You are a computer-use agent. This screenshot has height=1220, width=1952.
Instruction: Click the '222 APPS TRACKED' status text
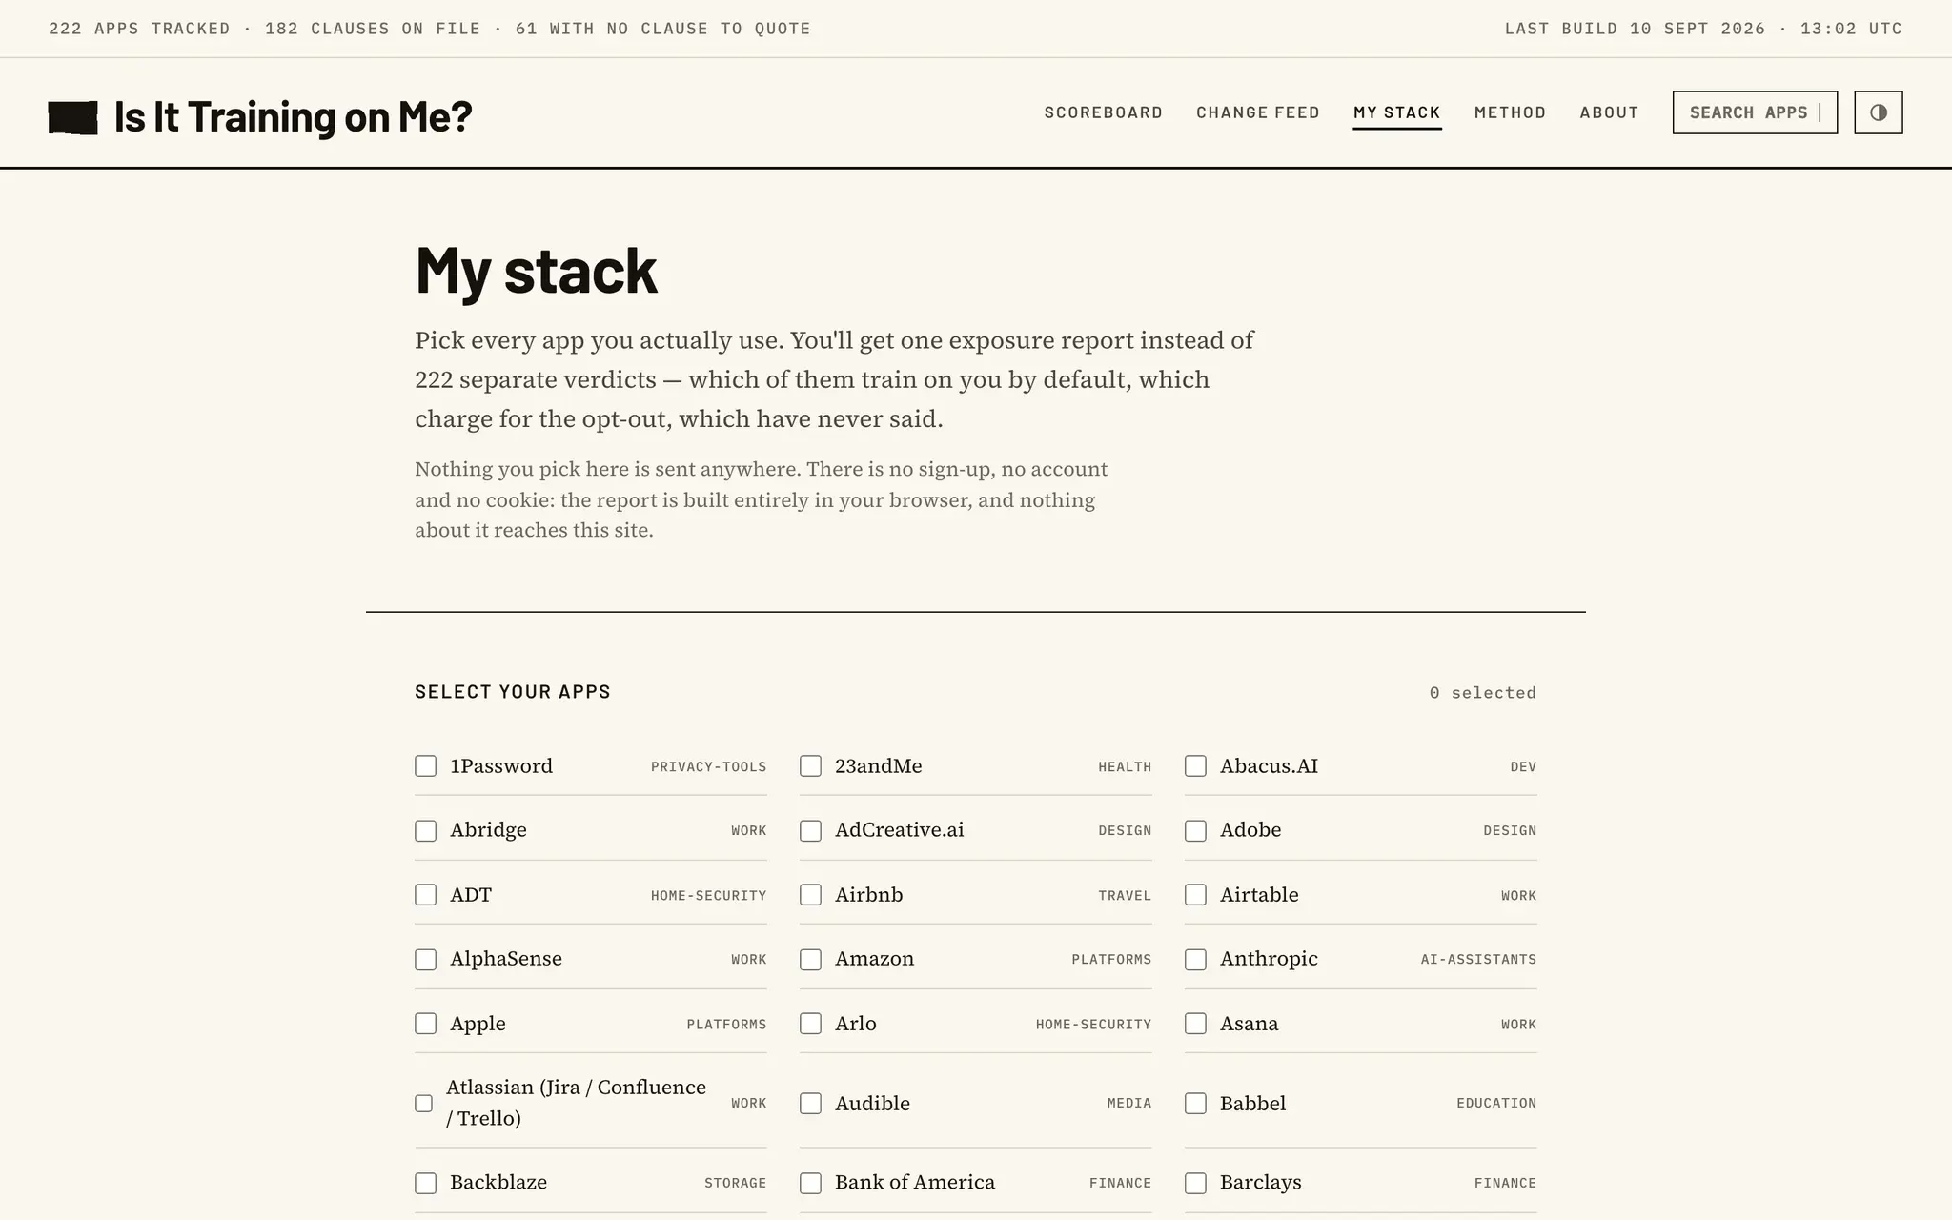click(139, 29)
